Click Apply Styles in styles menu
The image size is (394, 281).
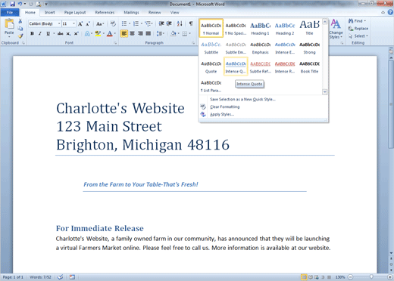point(222,114)
